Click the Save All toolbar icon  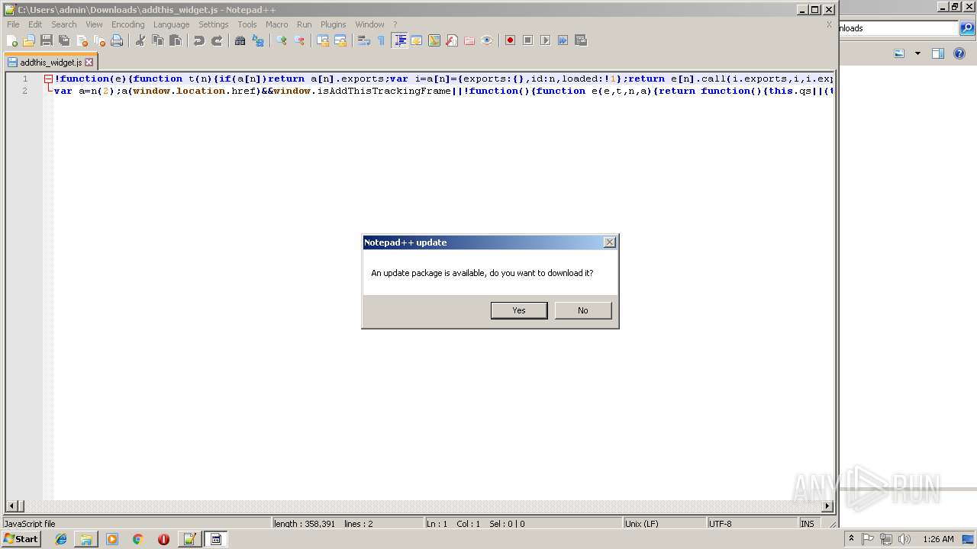pyautogui.click(x=64, y=40)
